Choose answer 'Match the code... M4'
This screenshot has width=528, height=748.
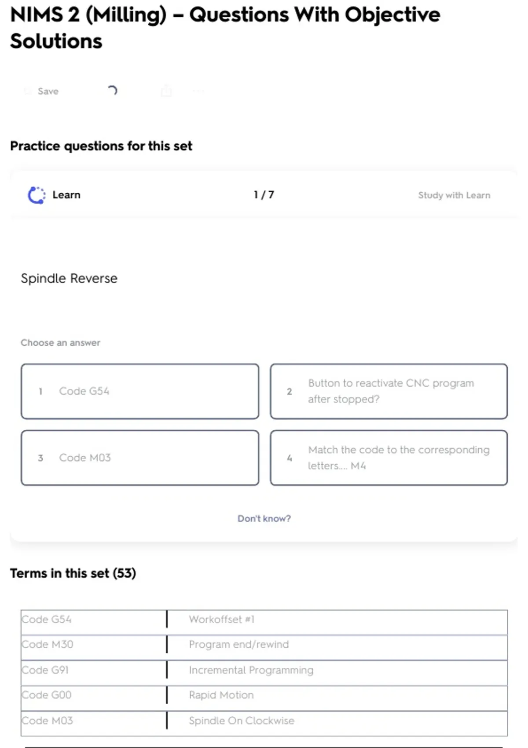[389, 458]
